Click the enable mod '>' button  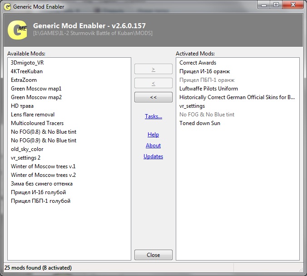click(x=153, y=69)
